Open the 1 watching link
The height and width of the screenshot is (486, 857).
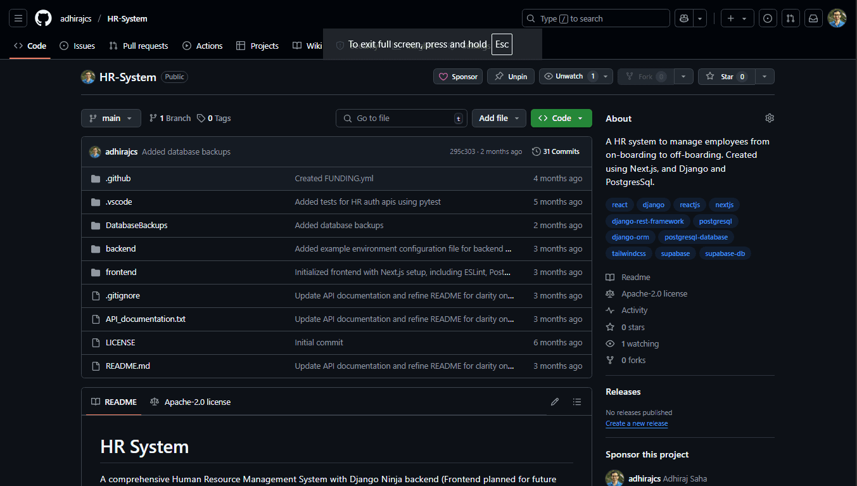click(632, 344)
